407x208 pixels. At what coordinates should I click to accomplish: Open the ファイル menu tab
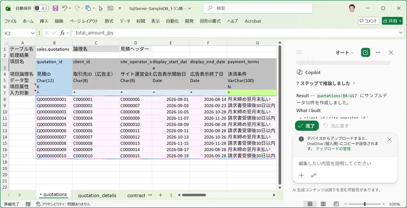pyautogui.click(x=11, y=21)
